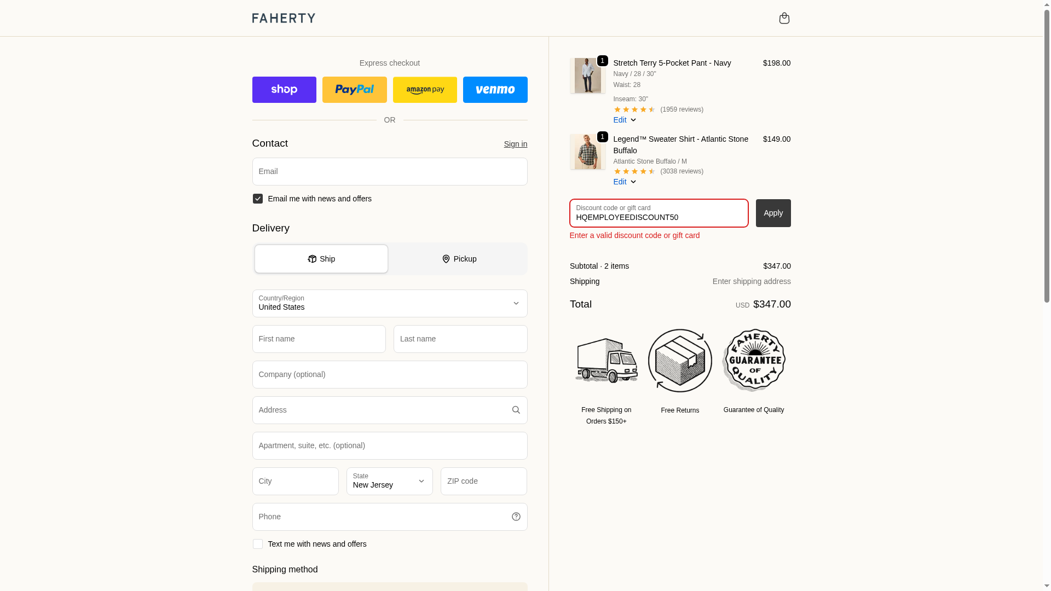Click the Legend Sweater Shirt thumbnail
Viewport: 1051px width, 591px height.
point(588,152)
